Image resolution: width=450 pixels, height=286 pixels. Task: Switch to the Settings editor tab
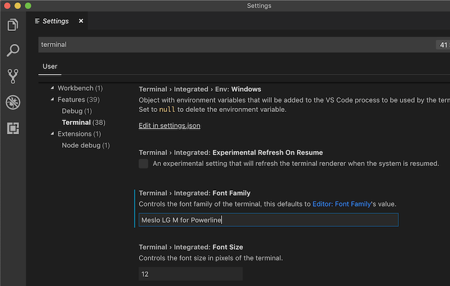click(56, 21)
